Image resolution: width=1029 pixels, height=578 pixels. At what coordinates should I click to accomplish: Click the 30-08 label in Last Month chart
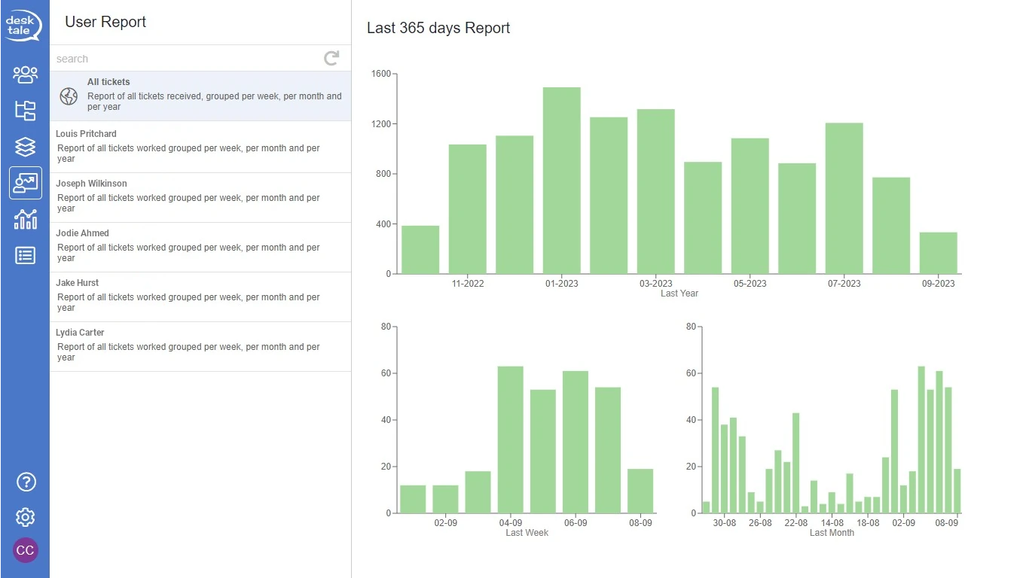tap(724, 523)
